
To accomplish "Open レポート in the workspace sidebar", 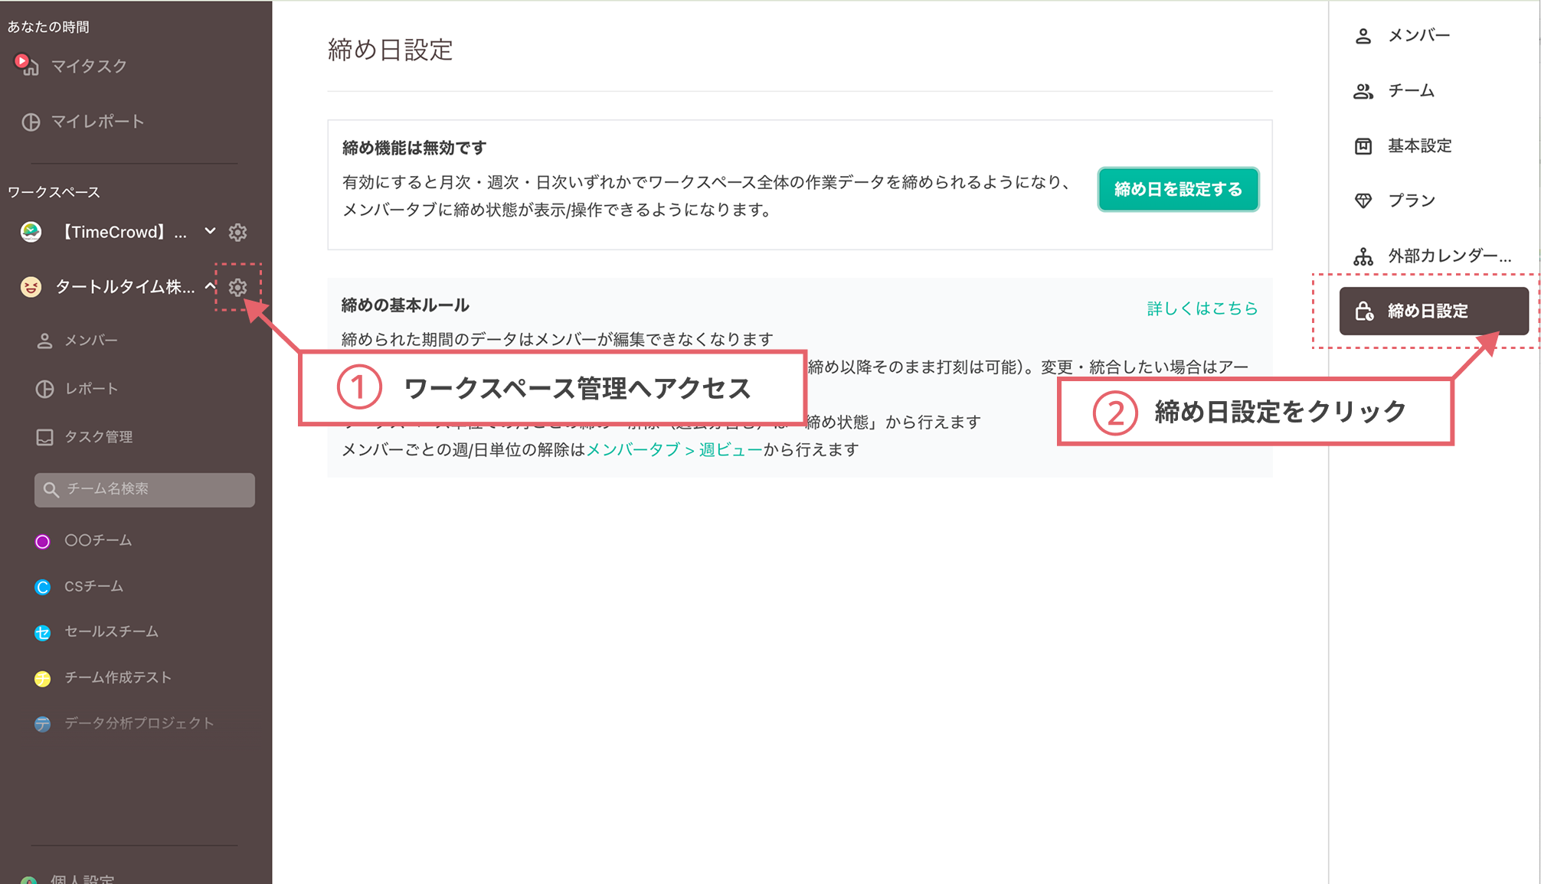I will pos(91,389).
